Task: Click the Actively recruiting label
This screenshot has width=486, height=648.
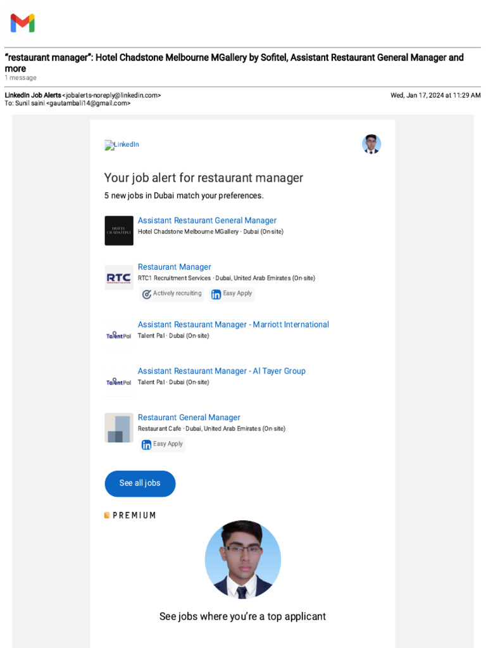Action: tap(177, 294)
